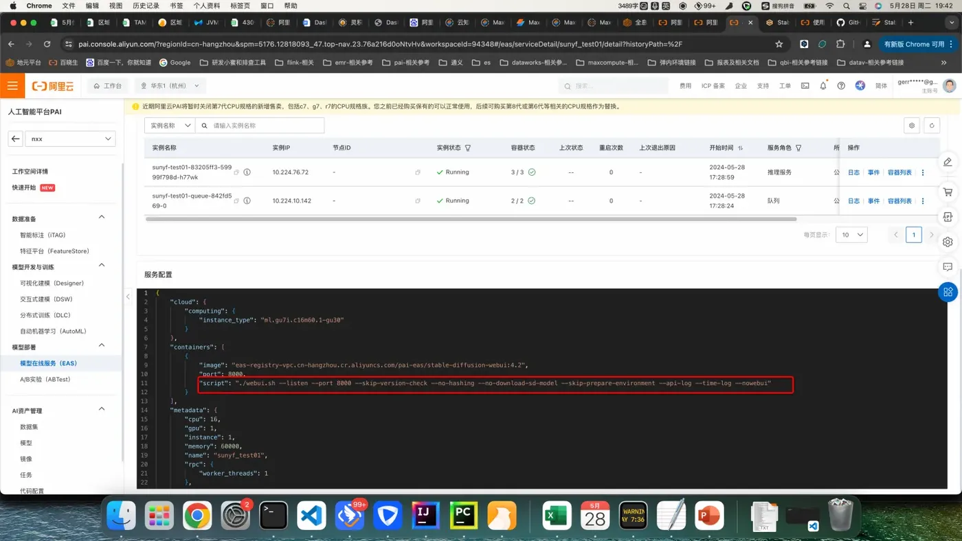Go back with workspace arrow button
This screenshot has height=541, width=962.
pos(15,139)
